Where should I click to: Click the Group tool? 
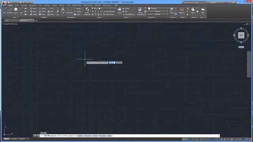(172, 10)
